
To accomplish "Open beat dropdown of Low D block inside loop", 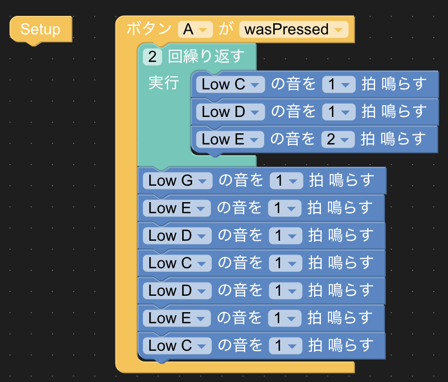I will coord(338,112).
